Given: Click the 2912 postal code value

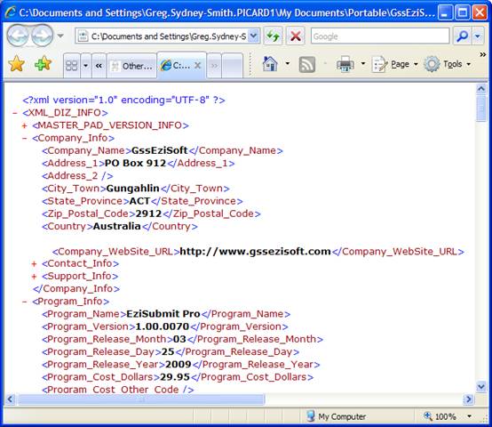Looking at the screenshot, I should point(148,213).
